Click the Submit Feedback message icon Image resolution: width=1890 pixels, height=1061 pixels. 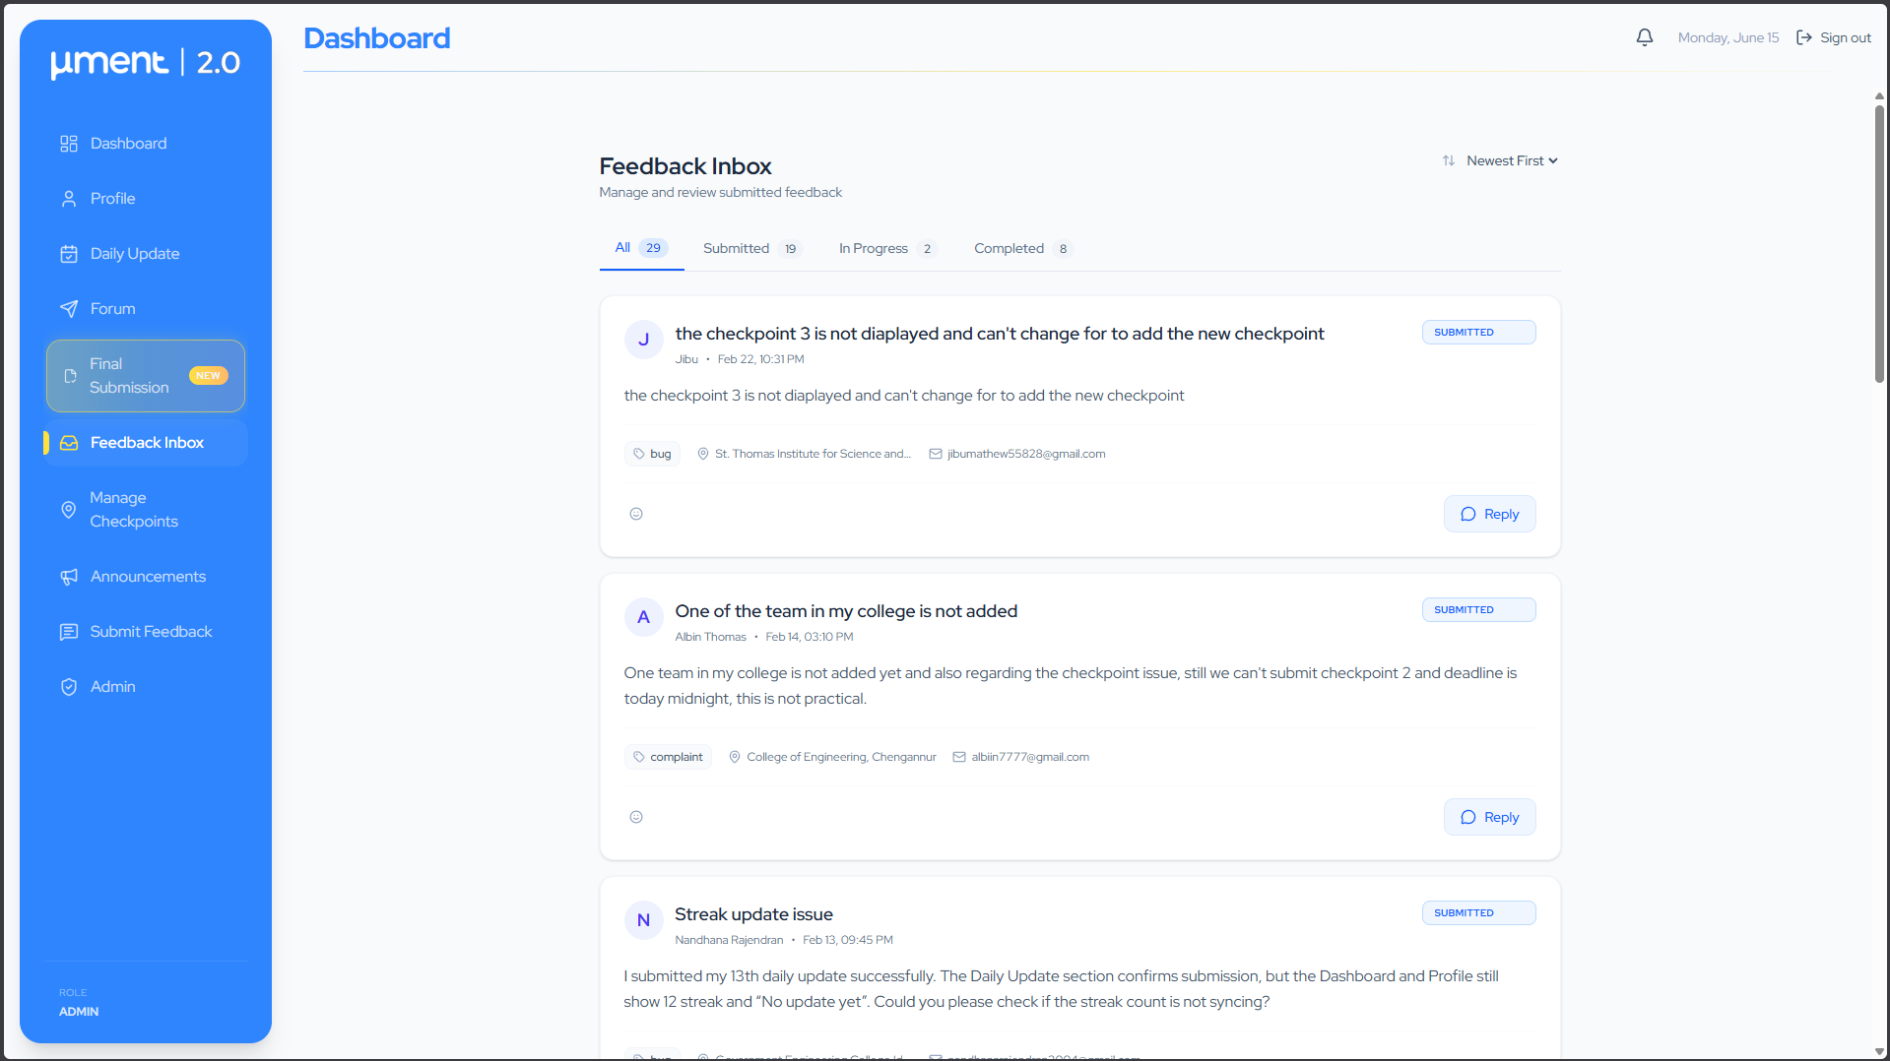[x=69, y=632]
